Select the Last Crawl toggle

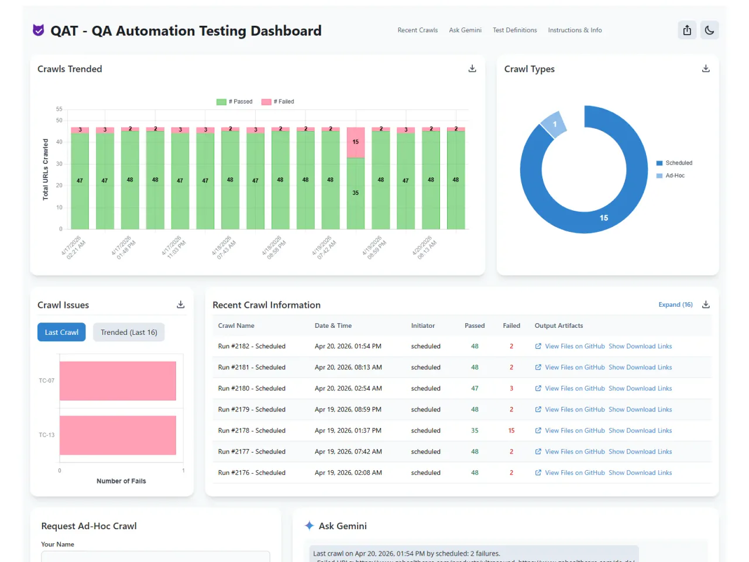pyautogui.click(x=61, y=332)
